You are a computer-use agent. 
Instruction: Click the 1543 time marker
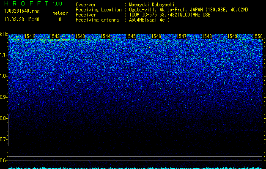[x=80, y=36]
